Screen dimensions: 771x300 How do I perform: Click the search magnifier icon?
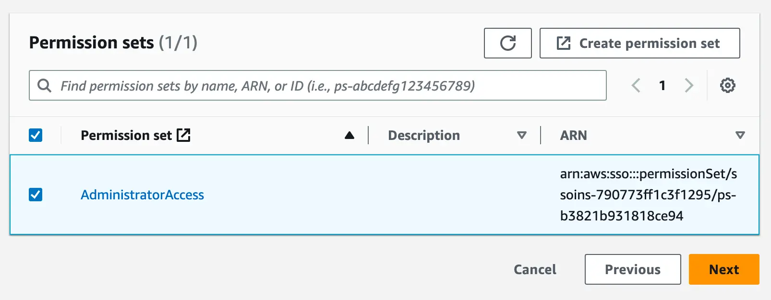click(44, 86)
